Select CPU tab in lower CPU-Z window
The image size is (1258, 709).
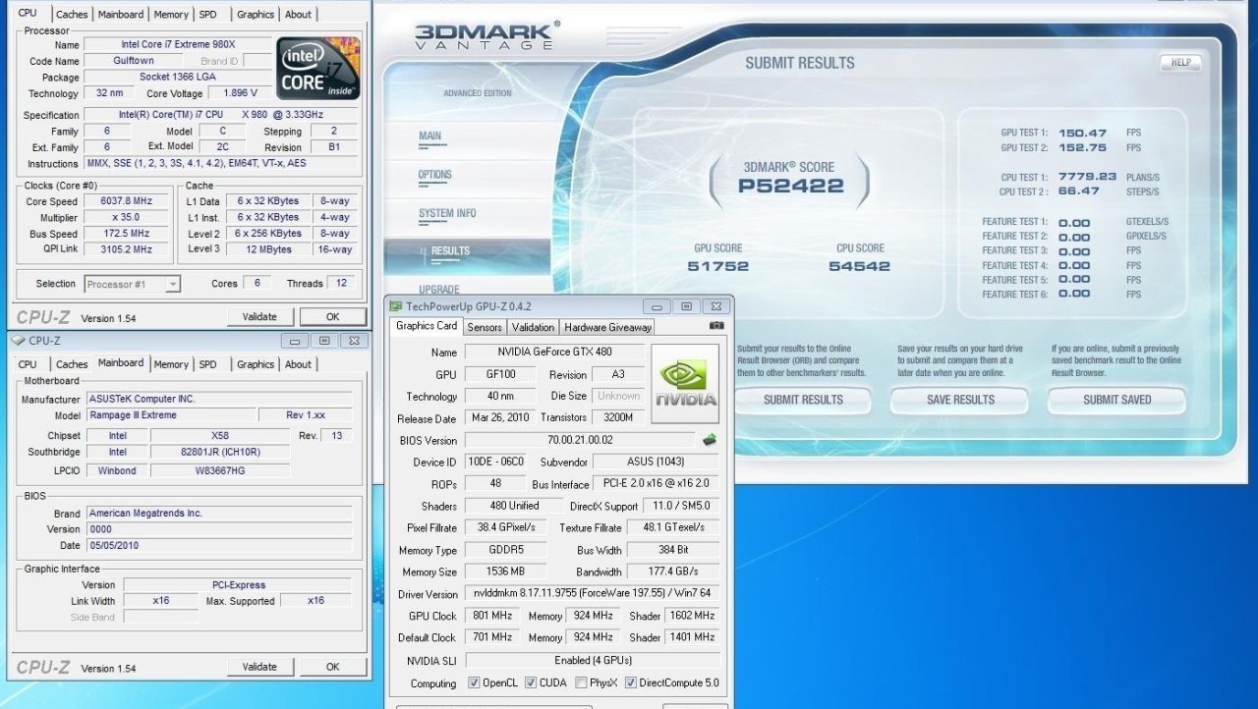pos(28,364)
